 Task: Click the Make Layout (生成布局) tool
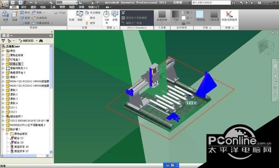click(39, 18)
